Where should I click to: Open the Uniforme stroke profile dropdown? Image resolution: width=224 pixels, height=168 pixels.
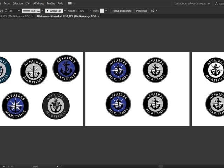42,11
